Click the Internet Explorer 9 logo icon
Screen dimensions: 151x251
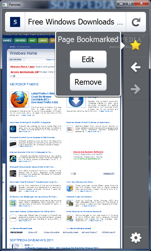(x=13, y=159)
